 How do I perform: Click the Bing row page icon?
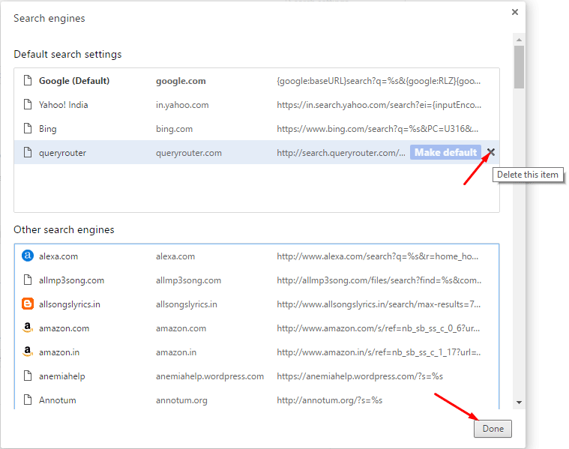click(28, 128)
